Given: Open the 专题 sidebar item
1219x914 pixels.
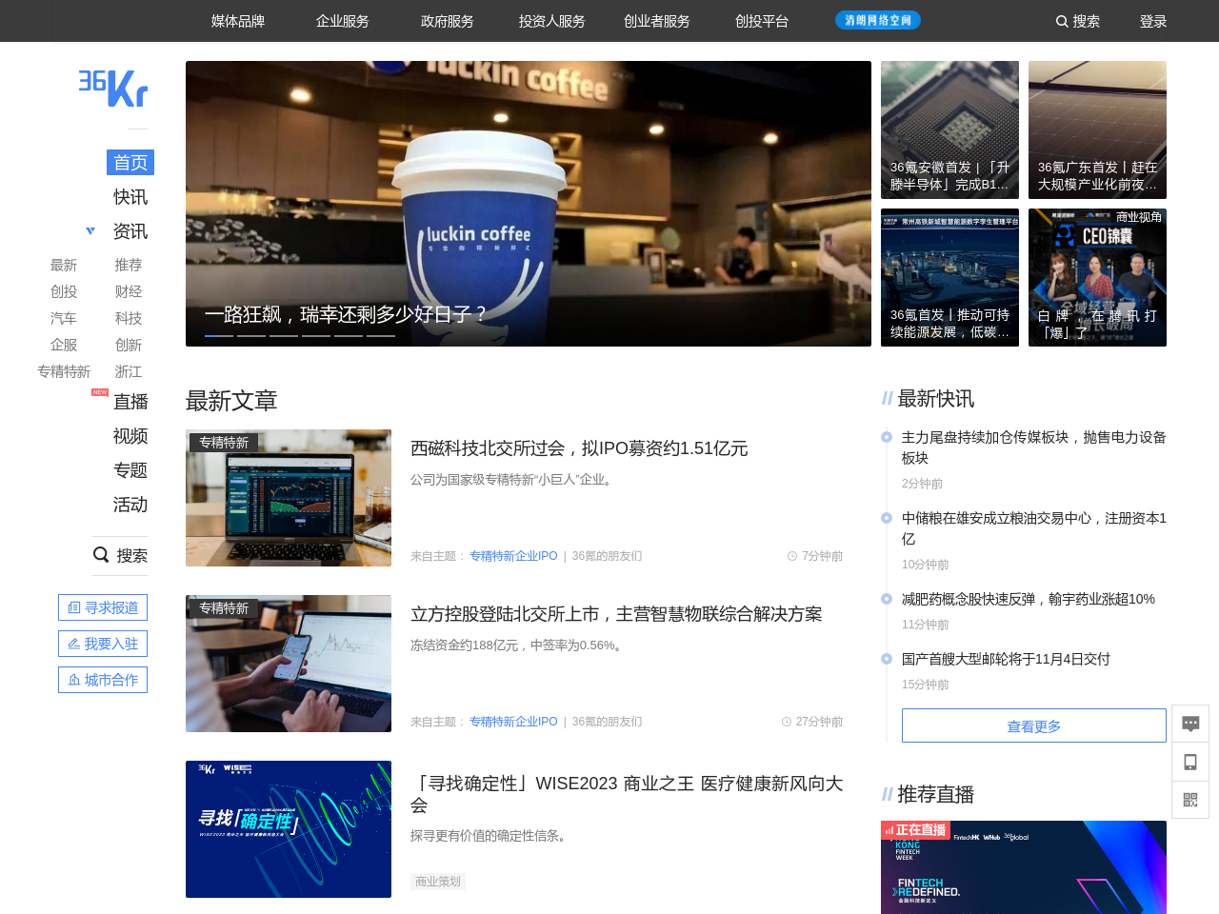Looking at the screenshot, I should (x=130, y=470).
